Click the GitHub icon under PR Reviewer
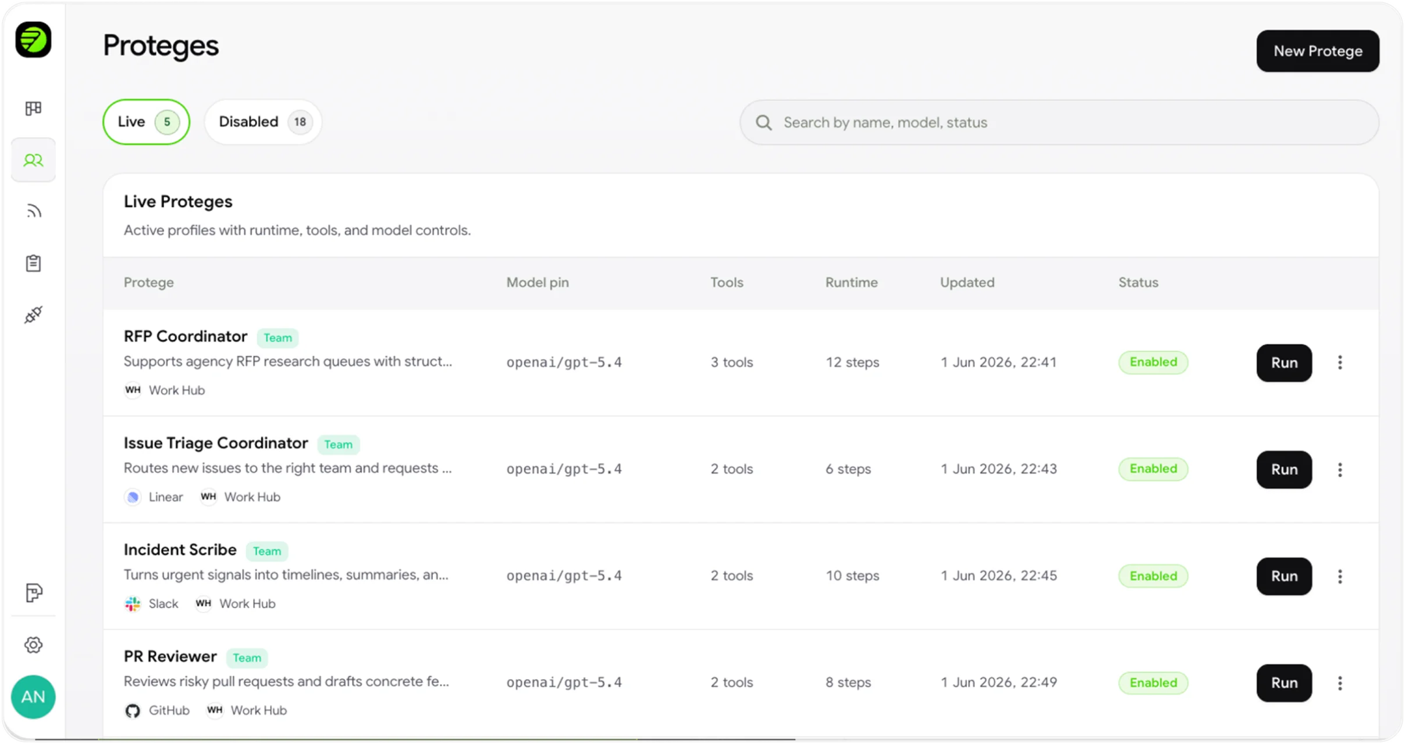Viewport: 1405px width, 744px height. pyautogui.click(x=133, y=710)
